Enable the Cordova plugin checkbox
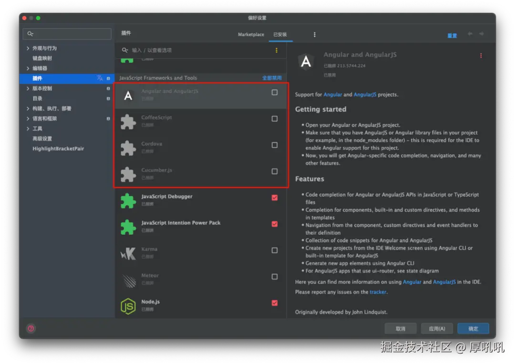The image size is (515, 364). (275, 145)
